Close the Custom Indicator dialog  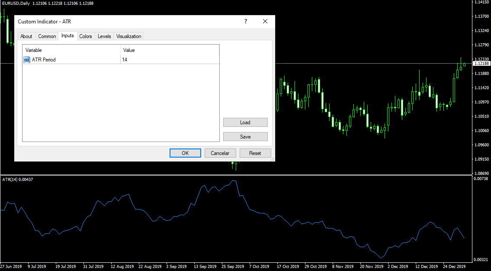(265, 21)
